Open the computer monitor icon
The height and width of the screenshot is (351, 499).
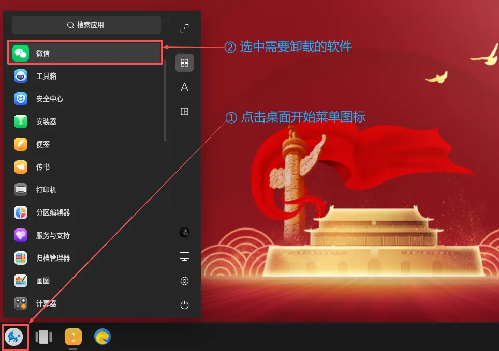(x=185, y=256)
